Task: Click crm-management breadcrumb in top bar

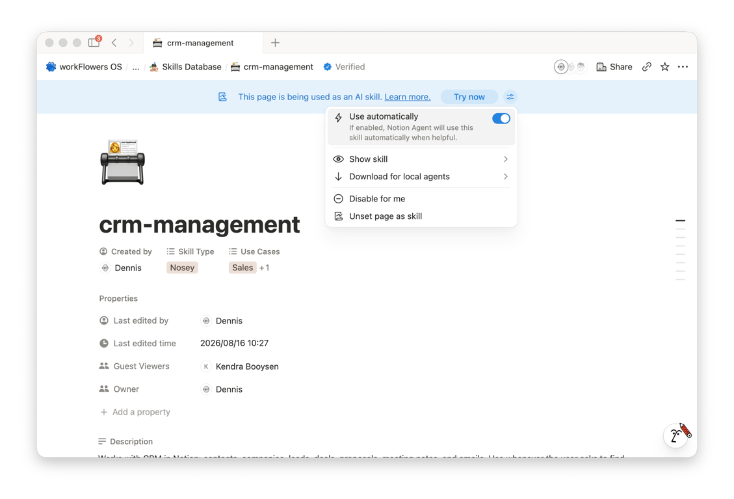Action: tap(272, 67)
